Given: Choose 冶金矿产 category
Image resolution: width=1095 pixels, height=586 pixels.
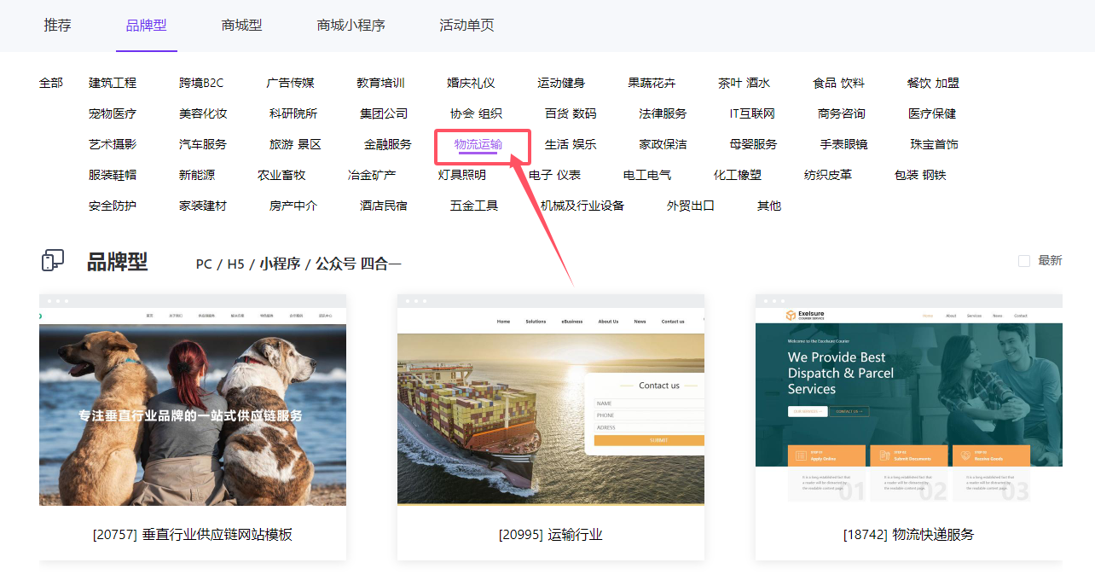Looking at the screenshot, I should click(372, 175).
